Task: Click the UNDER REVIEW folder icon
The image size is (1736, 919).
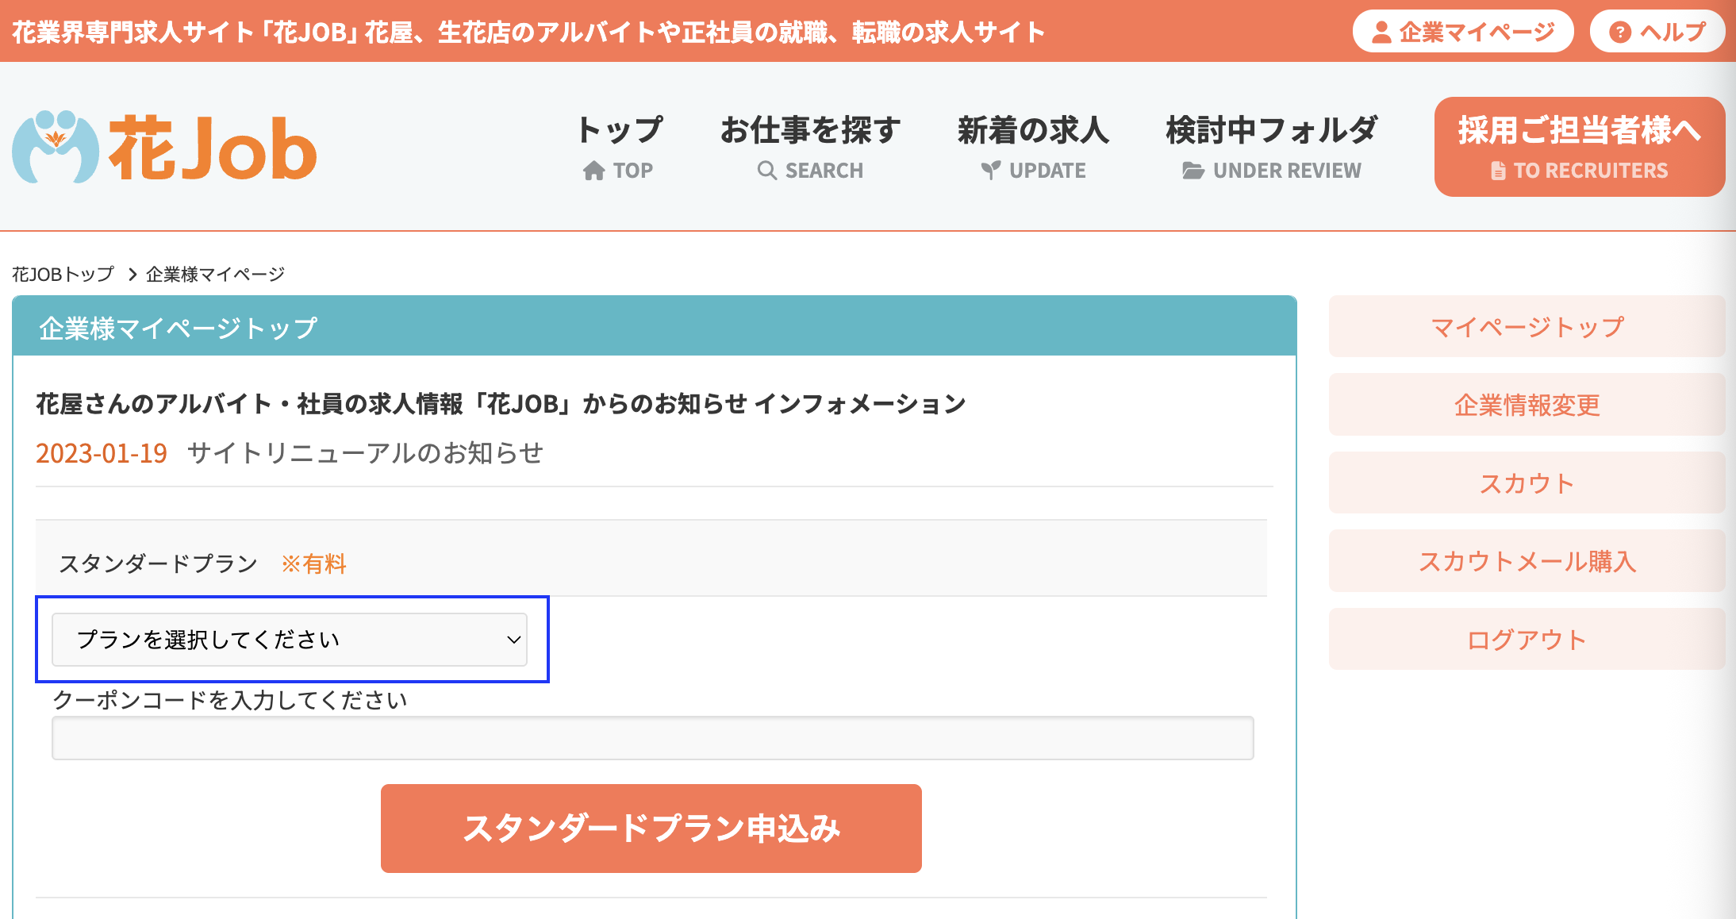Action: [1193, 171]
